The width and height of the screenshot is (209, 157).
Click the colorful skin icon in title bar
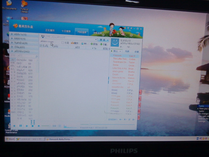pyautogui.click(x=125, y=28)
